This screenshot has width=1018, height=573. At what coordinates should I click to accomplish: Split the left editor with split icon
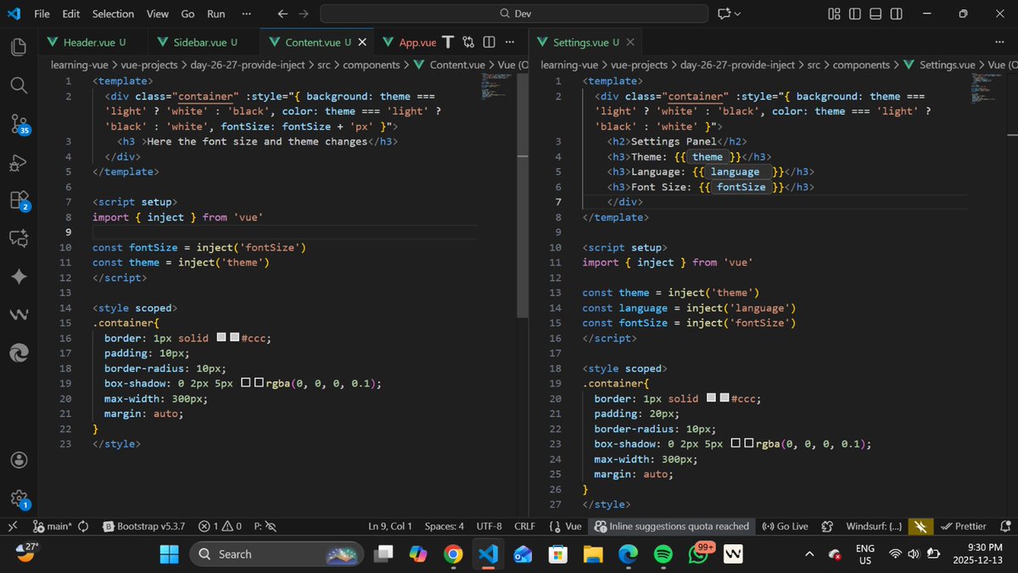[489, 42]
